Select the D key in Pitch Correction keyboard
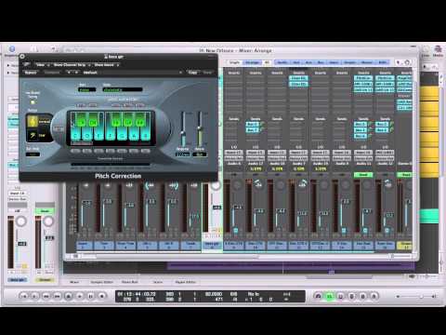The image size is (446, 335). click(x=87, y=135)
